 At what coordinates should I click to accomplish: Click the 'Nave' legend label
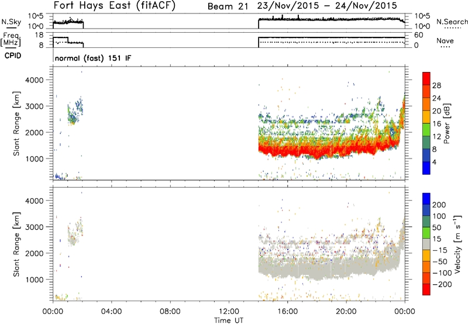(x=445, y=40)
